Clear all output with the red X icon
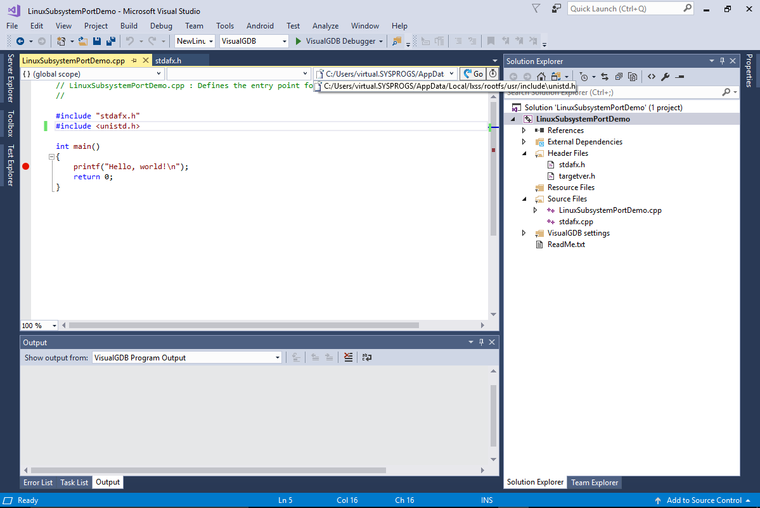 348,357
